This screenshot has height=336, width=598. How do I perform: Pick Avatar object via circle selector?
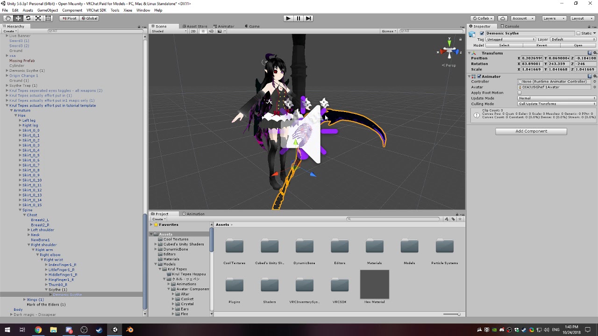(x=595, y=87)
